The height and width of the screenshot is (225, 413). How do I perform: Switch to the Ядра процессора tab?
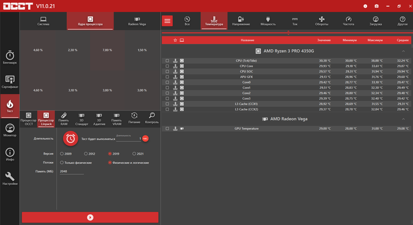tap(90, 21)
